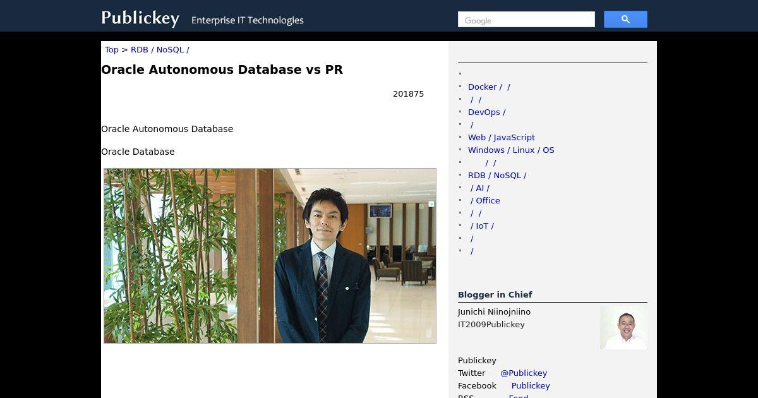Click the article title heading
The image size is (758, 398).
coord(222,69)
